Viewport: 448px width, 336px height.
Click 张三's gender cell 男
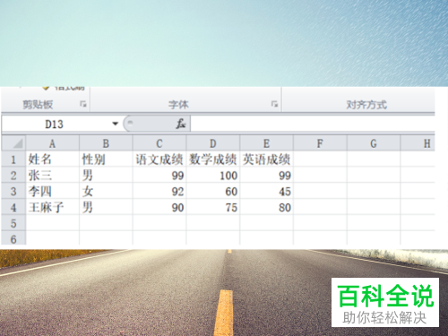[x=106, y=176]
